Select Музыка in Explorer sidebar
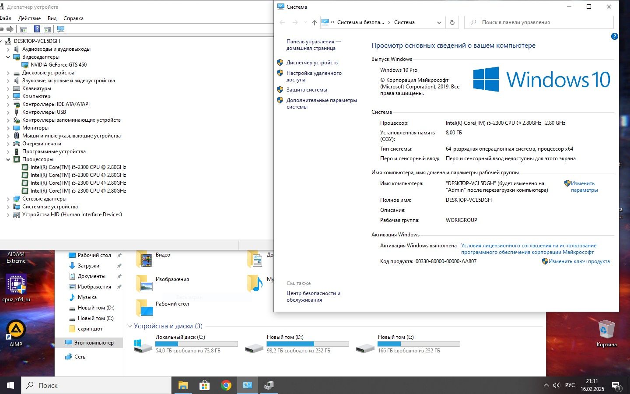The image size is (630, 394). point(87,297)
